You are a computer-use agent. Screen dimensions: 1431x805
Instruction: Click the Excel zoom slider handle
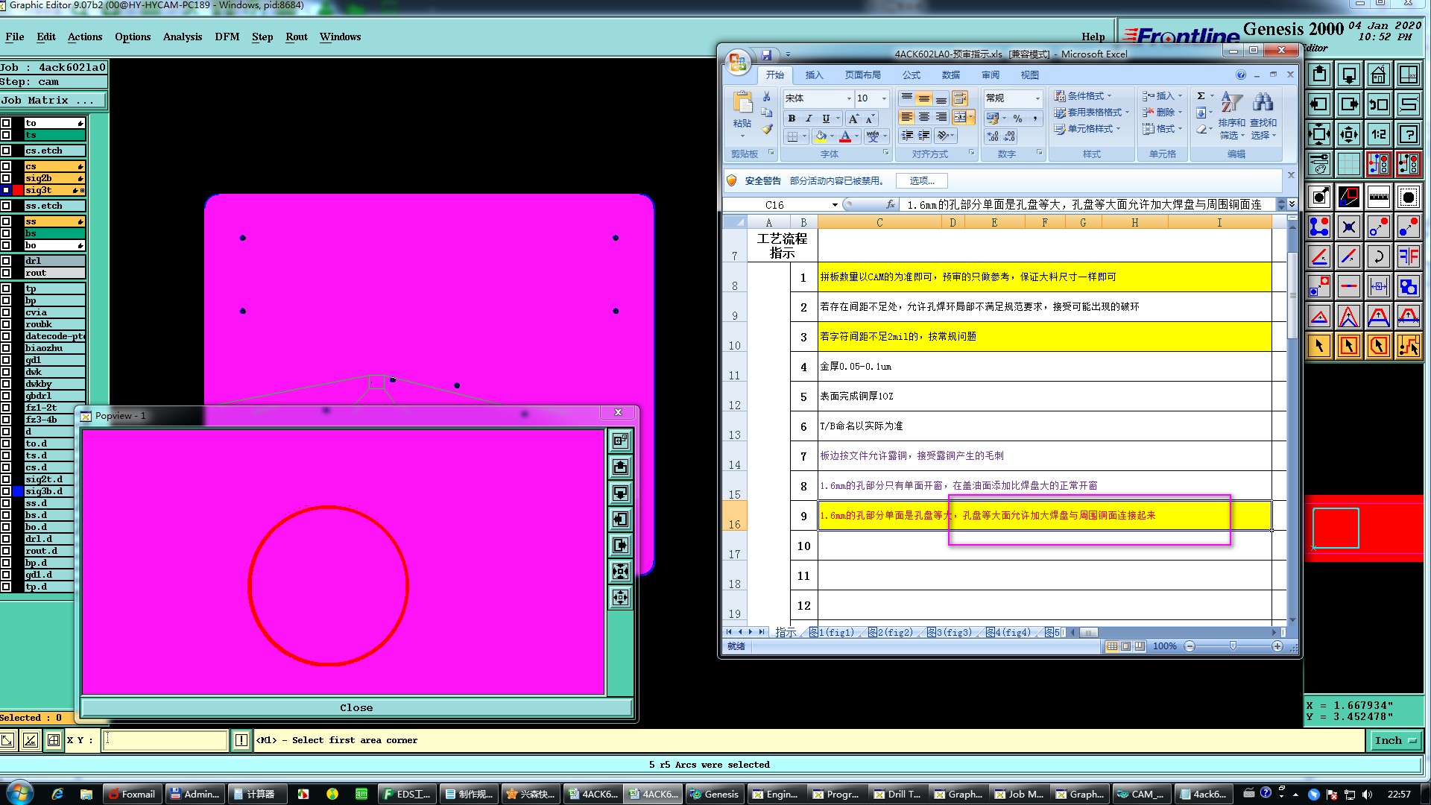1233,646
